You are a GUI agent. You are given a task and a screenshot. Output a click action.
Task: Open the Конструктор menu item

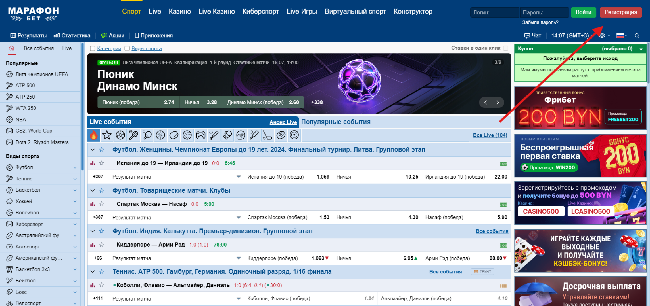pos(413,12)
